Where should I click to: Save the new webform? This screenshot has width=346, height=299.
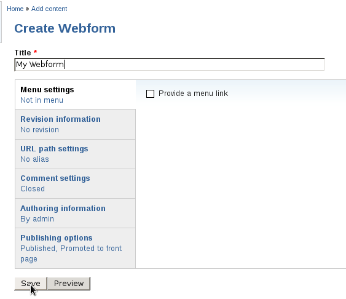click(31, 284)
